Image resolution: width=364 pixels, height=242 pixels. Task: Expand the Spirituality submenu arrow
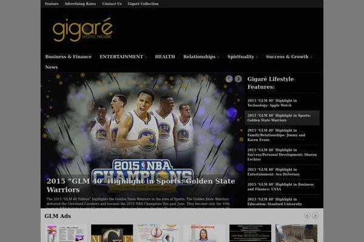[257, 57]
